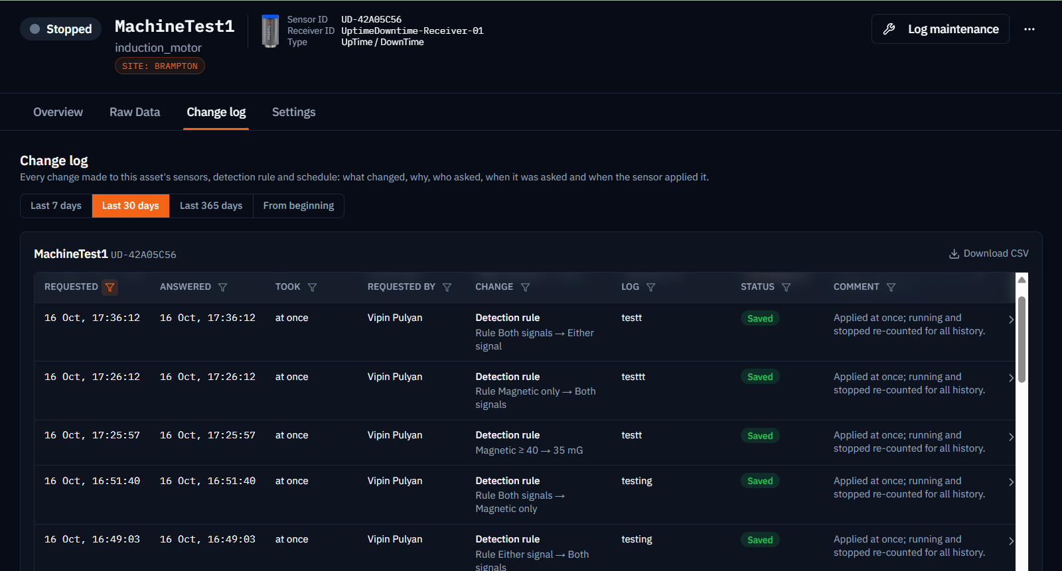
Task: Click the SITE: BRAMPTON tag
Action: 160,66
